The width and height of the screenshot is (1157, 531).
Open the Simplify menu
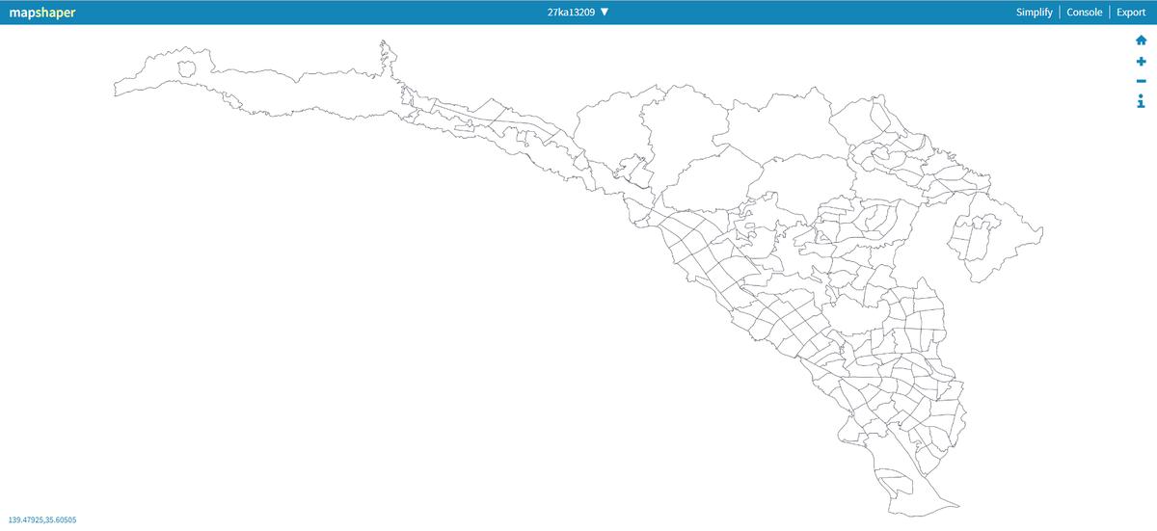coord(1034,13)
